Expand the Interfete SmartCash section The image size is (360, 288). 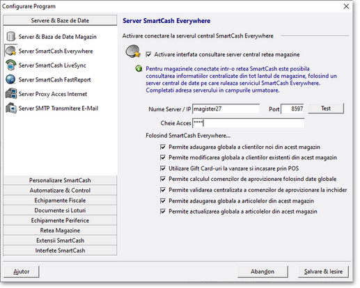60,250
